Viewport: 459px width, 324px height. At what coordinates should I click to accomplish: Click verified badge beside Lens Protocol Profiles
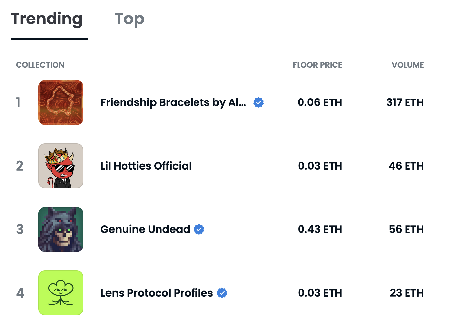tap(222, 293)
